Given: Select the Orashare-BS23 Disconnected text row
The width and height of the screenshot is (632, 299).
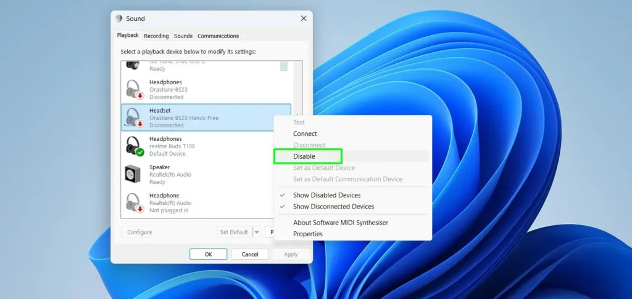Looking at the screenshot, I should coord(168,90).
